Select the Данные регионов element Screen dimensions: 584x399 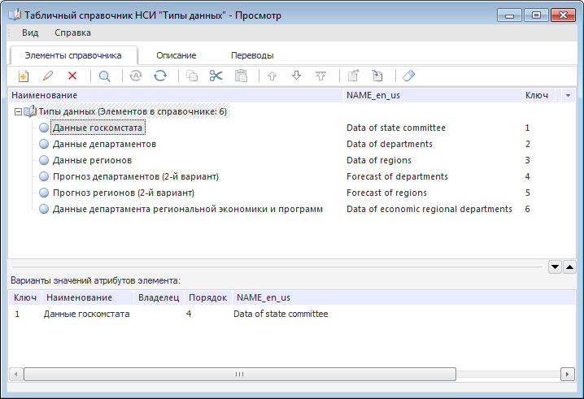tap(93, 160)
